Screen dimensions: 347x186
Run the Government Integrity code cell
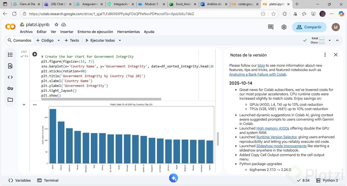point(35,54)
